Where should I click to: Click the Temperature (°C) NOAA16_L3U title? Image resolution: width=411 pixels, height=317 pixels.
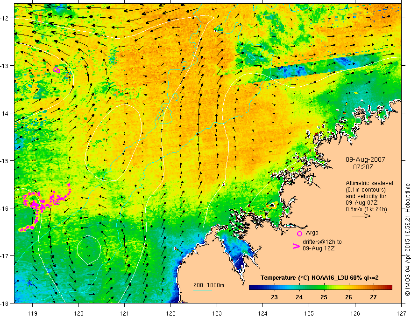pos(319,278)
